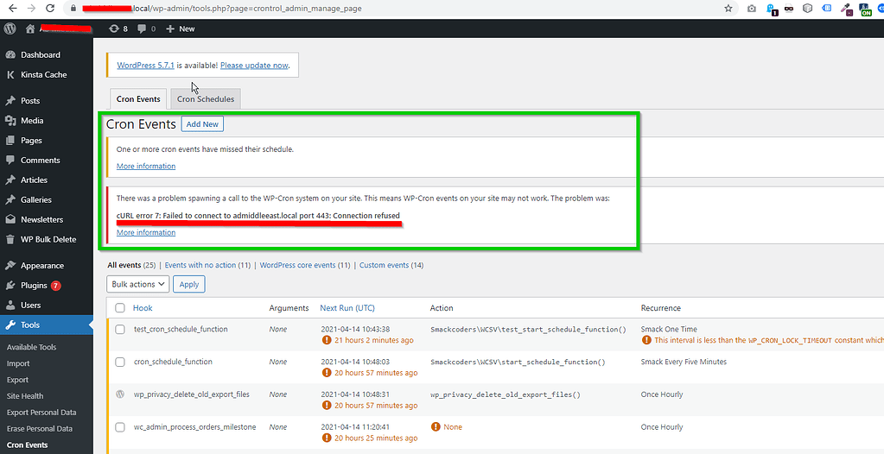Open Export Personal Data submenu
884x454 pixels.
(41, 413)
